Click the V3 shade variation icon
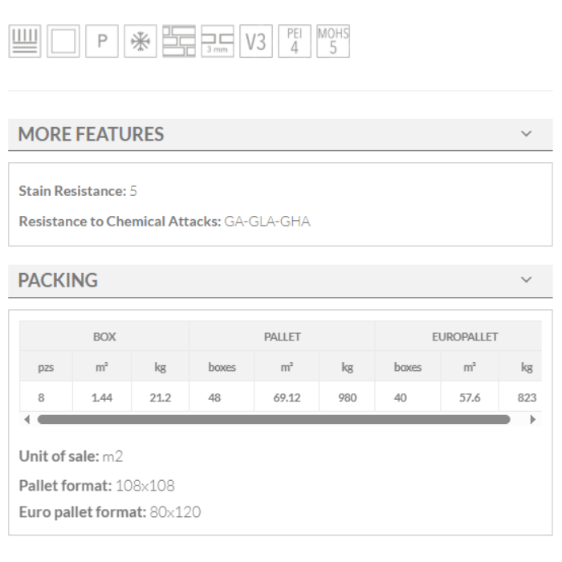The height and width of the screenshot is (562, 562). (256, 41)
